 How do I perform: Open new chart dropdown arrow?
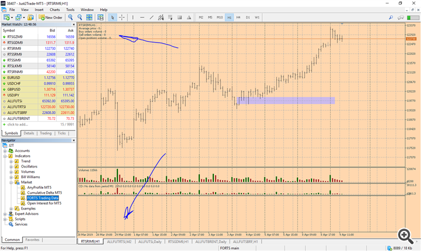pyautogui.click(x=12, y=18)
